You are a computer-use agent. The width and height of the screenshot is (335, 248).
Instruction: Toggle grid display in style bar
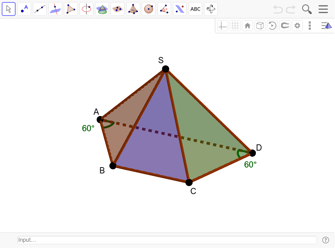[235, 26]
